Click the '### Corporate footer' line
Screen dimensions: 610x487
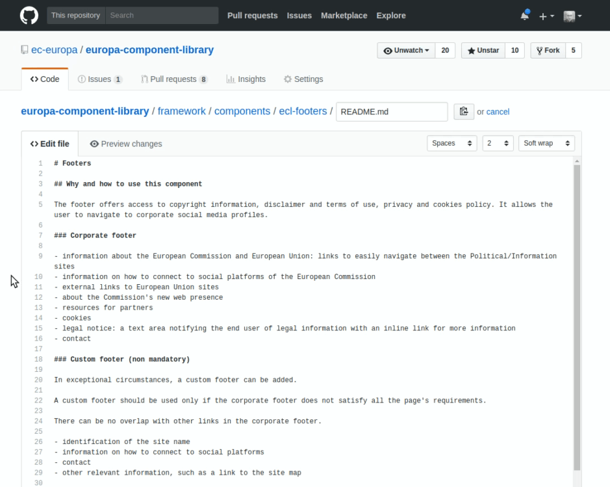pyautogui.click(x=95, y=235)
